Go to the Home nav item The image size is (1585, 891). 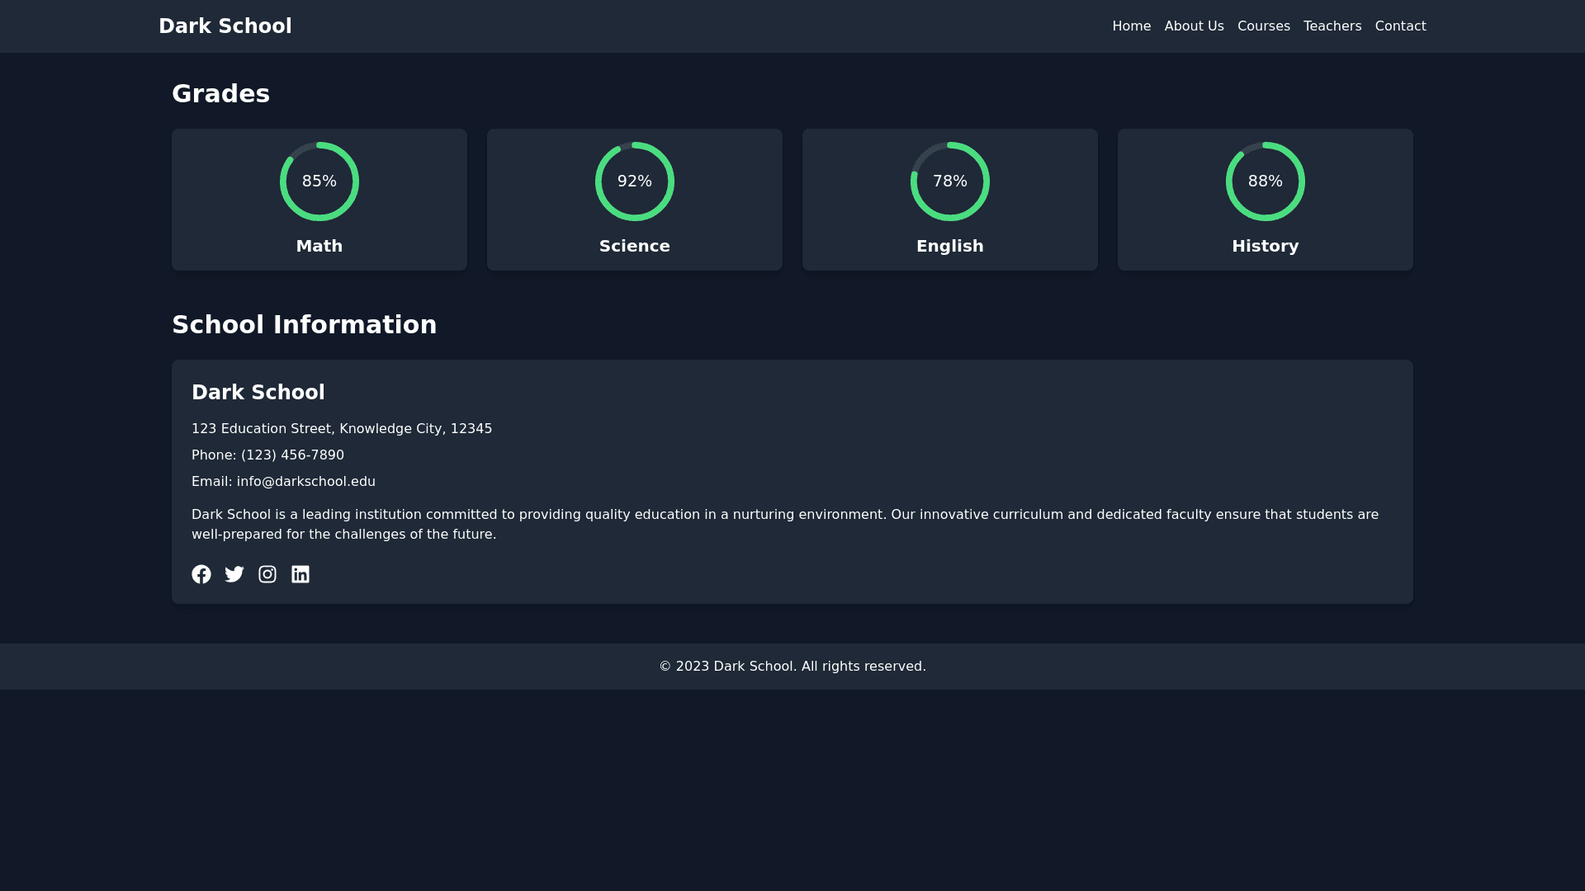[x=1131, y=26]
